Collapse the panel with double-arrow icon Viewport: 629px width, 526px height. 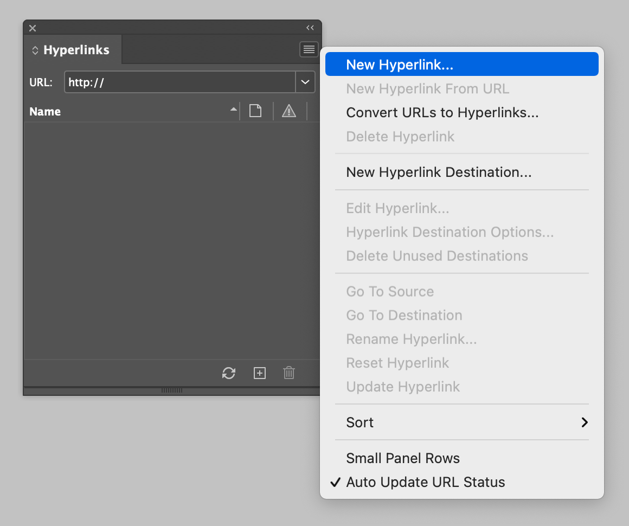(310, 28)
